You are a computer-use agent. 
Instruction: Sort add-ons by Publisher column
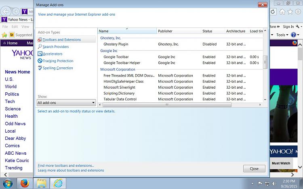click(179, 31)
